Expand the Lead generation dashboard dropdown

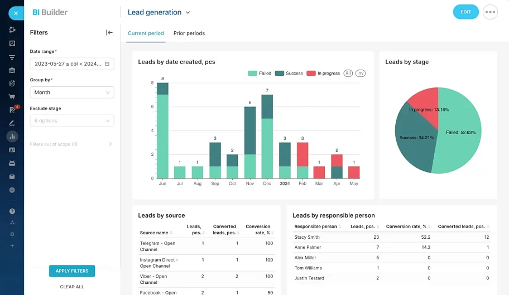coord(188,12)
